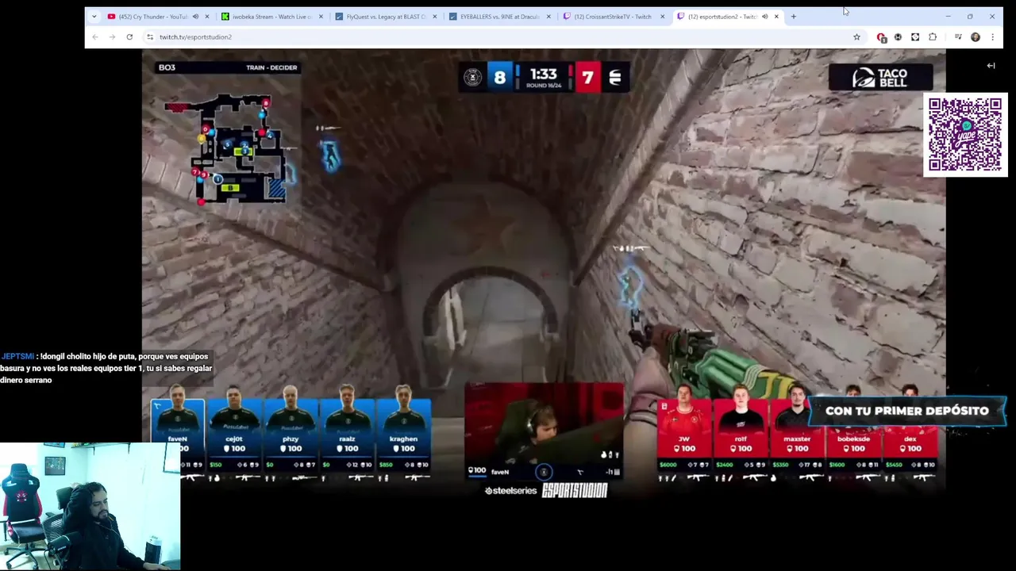Click the blue team logo in scoreboard
This screenshot has height=571, width=1016.
[472, 77]
